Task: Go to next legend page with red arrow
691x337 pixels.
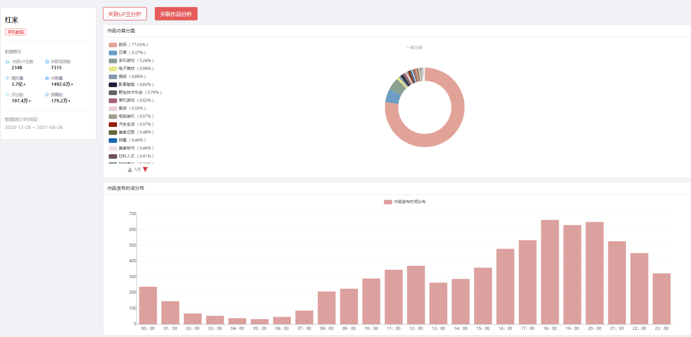Action: (x=145, y=170)
